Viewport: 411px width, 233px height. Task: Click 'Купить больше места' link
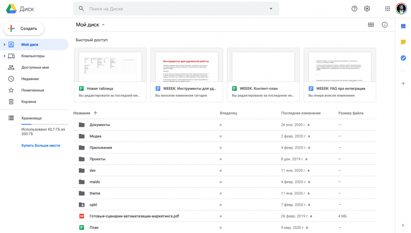41,146
